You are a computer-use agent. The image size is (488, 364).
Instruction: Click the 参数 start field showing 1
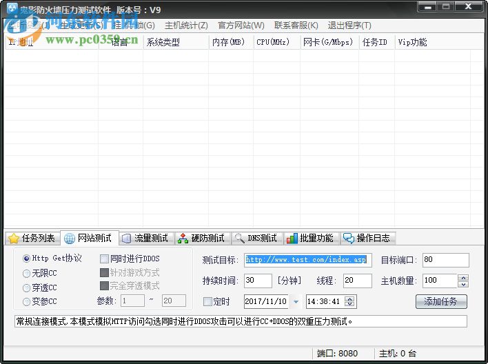coord(132,301)
